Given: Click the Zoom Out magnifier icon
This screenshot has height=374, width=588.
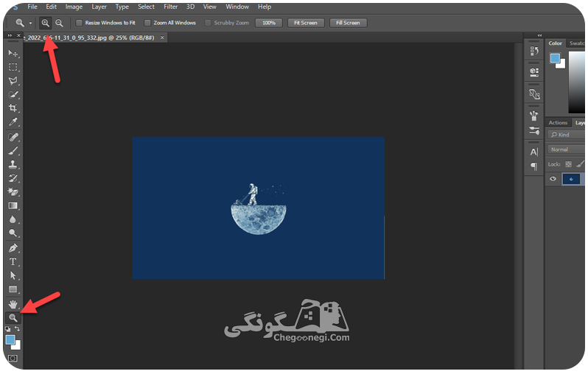Looking at the screenshot, I should coord(59,23).
